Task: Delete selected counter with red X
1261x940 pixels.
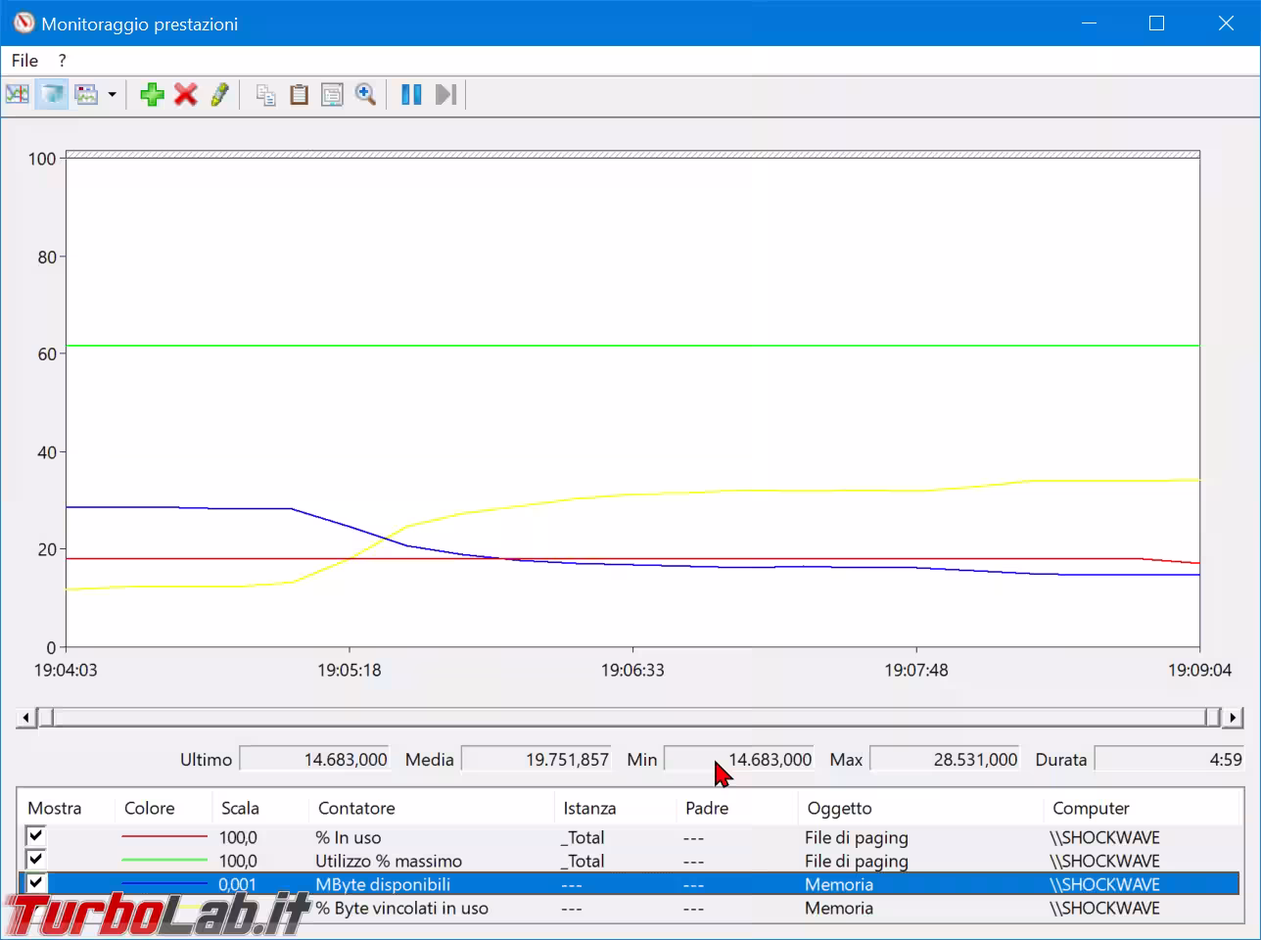Action: (x=185, y=95)
